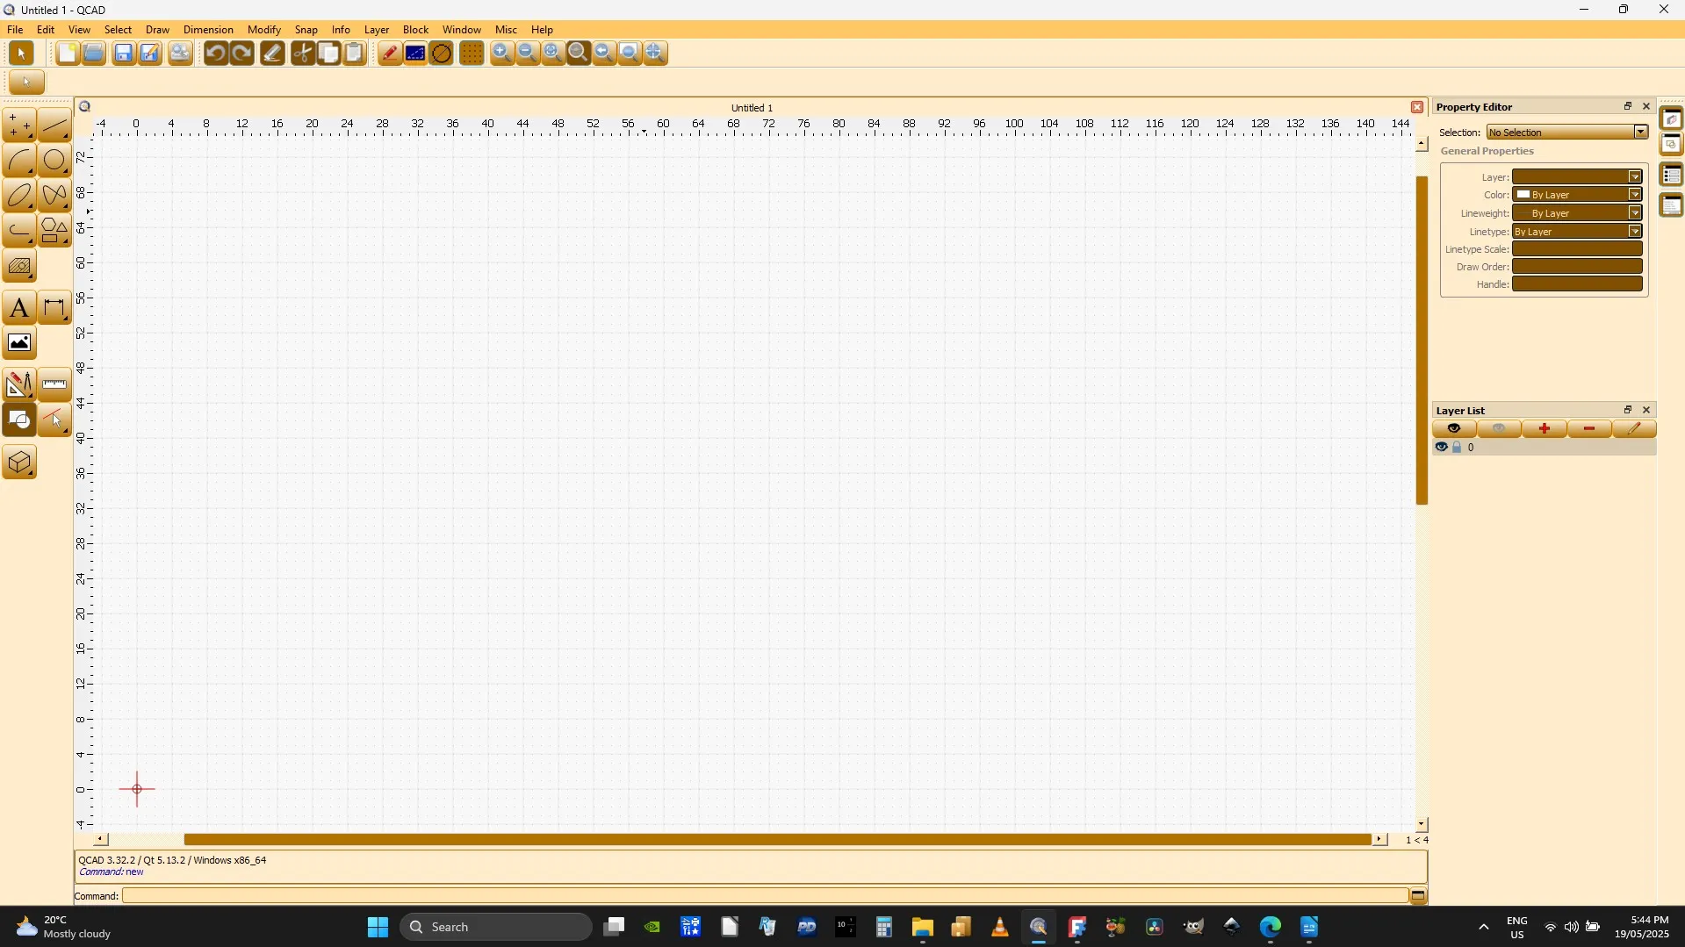Select the Text tool
Image resolution: width=1685 pixels, height=947 pixels.
pos(20,307)
